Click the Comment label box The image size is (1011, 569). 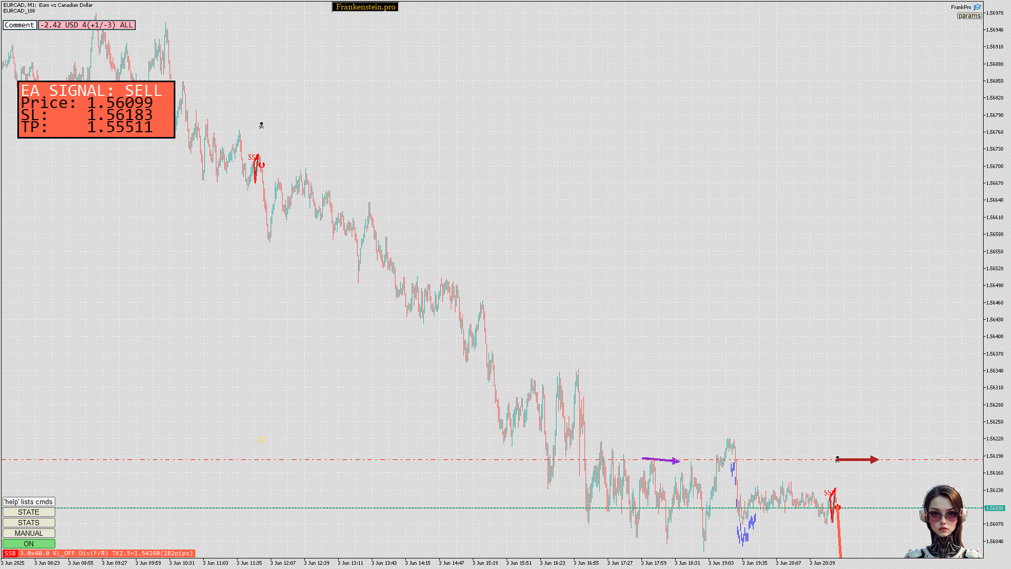[x=19, y=25]
